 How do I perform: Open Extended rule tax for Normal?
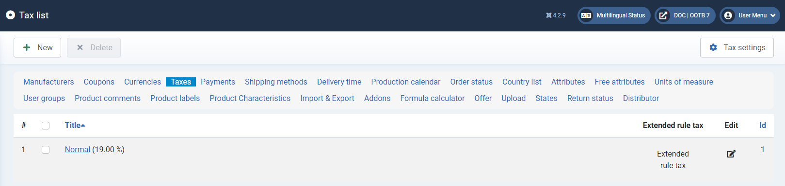point(673,159)
